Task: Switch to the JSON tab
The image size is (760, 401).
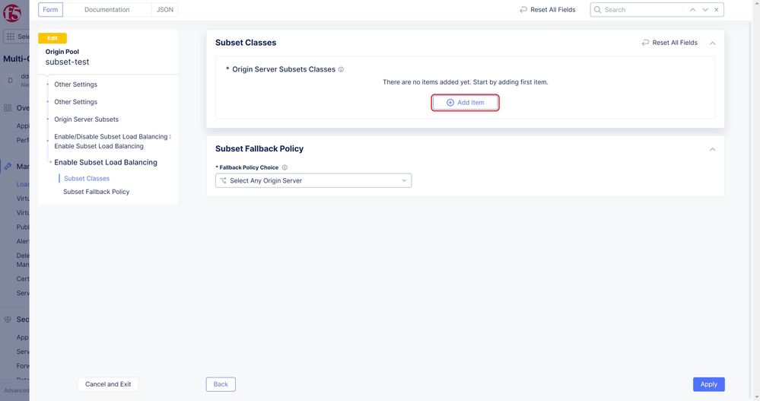Action: coord(164,10)
